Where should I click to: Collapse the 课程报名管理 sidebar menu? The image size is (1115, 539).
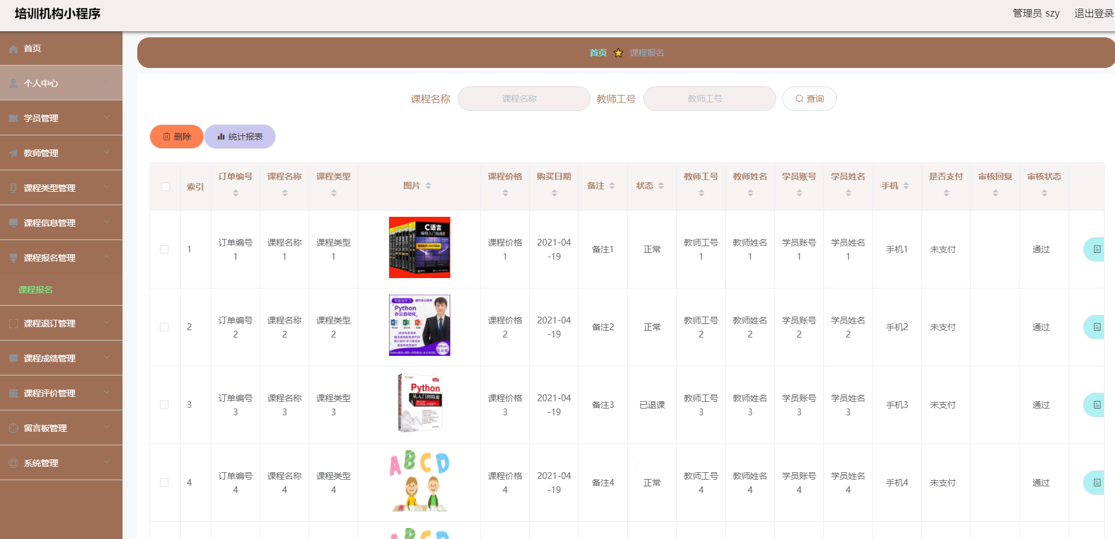61,258
